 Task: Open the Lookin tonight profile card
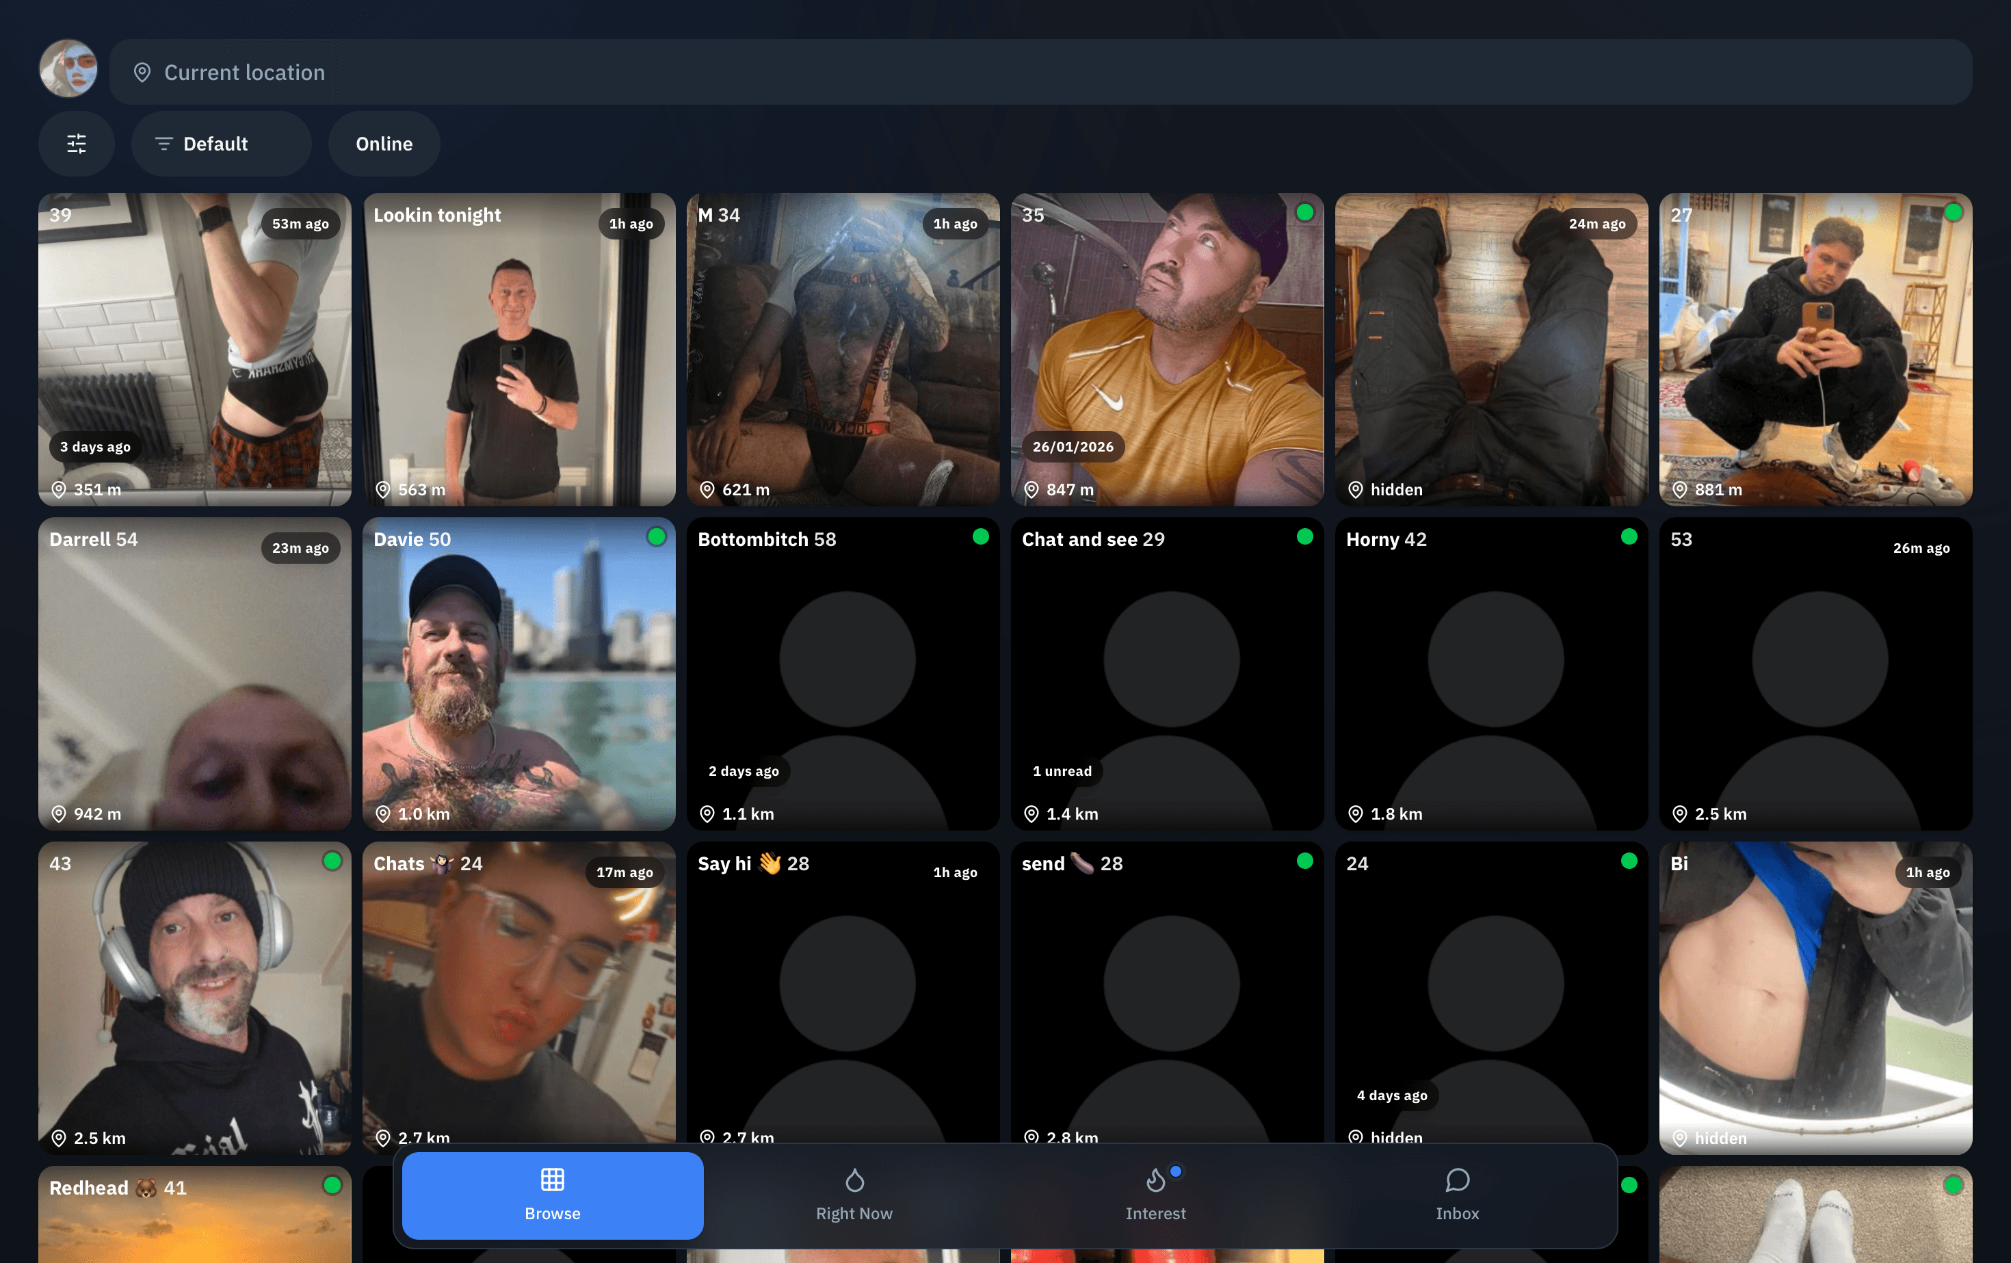coord(518,349)
